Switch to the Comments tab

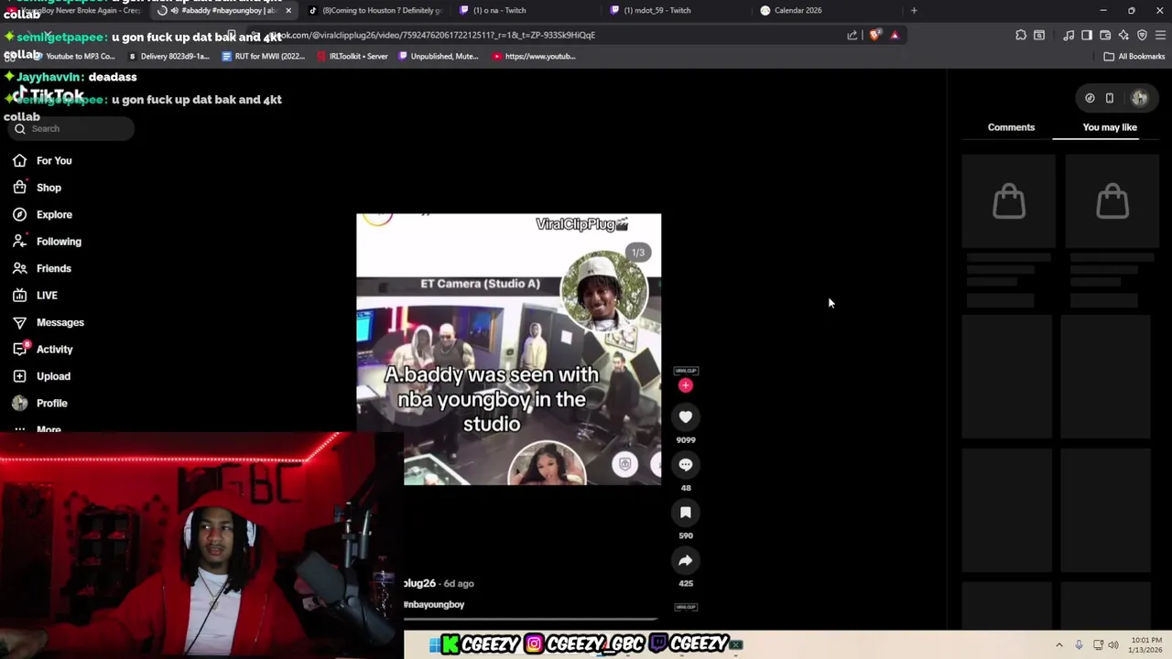click(x=1011, y=127)
